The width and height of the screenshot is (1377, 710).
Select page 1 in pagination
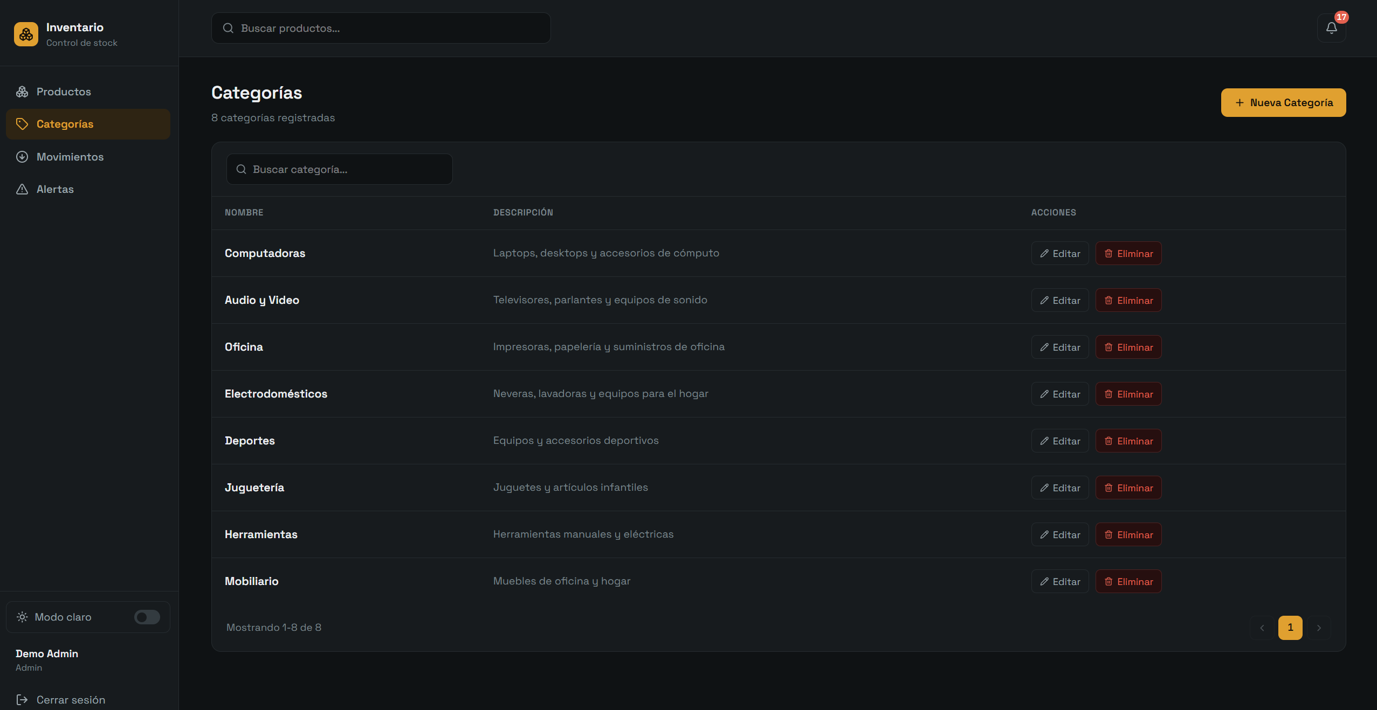point(1290,628)
